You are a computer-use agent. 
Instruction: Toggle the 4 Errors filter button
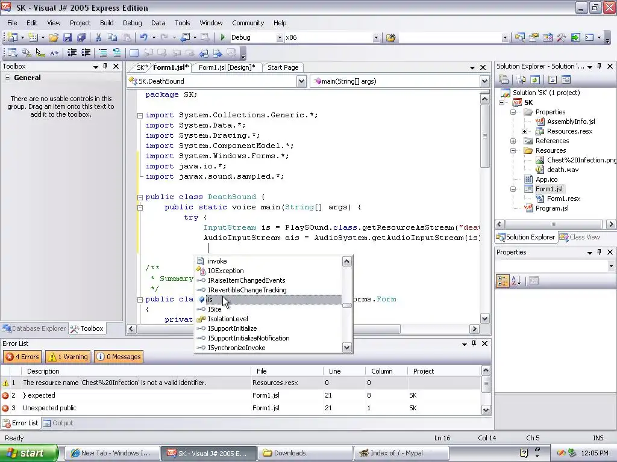pos(22,357)
